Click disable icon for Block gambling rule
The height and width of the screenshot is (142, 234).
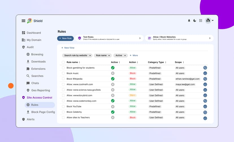pos(205,68)
